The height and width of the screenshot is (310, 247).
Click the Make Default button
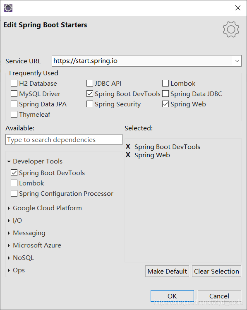(x=167, y=271)
